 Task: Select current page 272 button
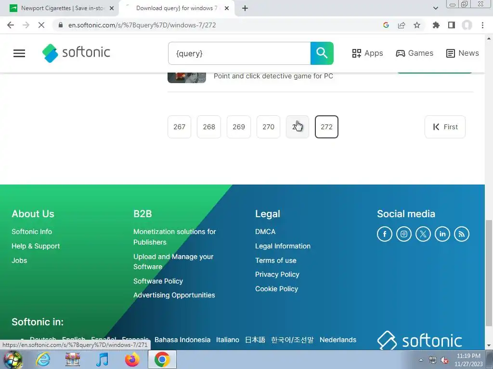326,127
